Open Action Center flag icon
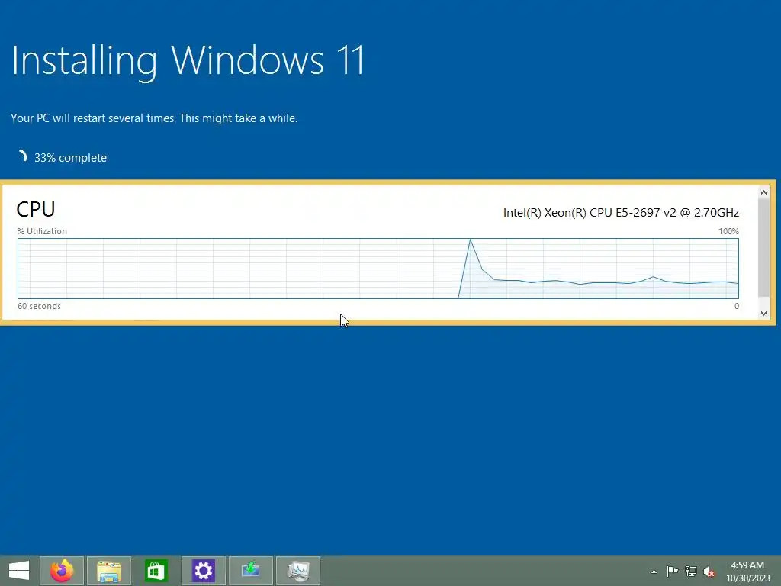Viewport: 781px width, 586px height. click(x=672, y=571)
